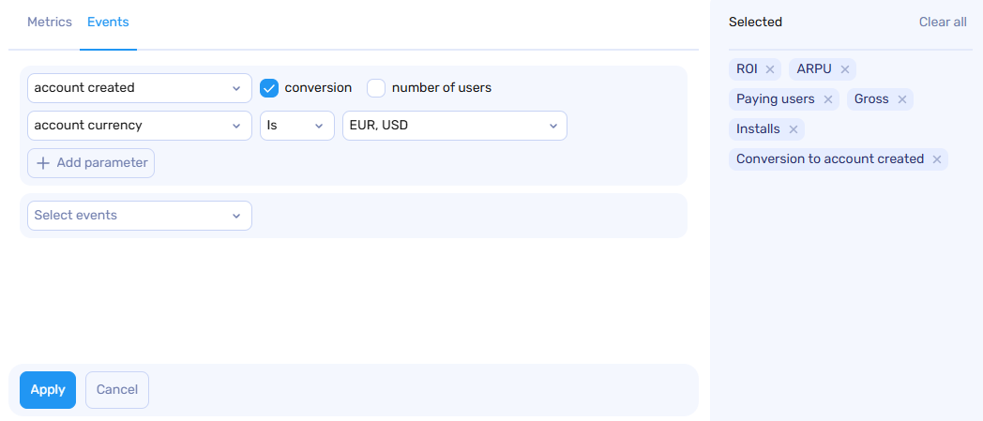The height and width of the screenshot is (421, 983).
Task: Uncheck the conversion checkbox
Action: [x=269, y=88]
